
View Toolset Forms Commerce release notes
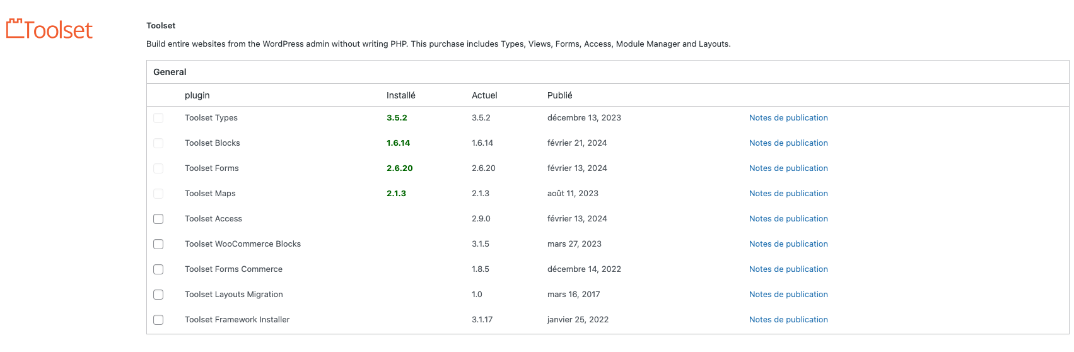[x=788, y=269]
